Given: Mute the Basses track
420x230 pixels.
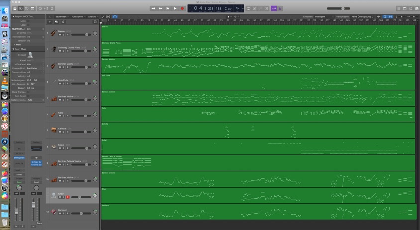Looking at the screenshot, I should click(x=60, y=35).
